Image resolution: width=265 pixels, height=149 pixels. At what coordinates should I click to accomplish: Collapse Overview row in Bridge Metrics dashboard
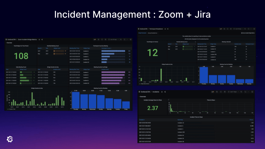pyautogui.click(x=9, y=43)
